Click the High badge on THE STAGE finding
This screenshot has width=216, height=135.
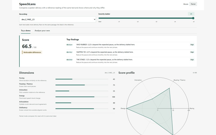click(x=192, y=60)
